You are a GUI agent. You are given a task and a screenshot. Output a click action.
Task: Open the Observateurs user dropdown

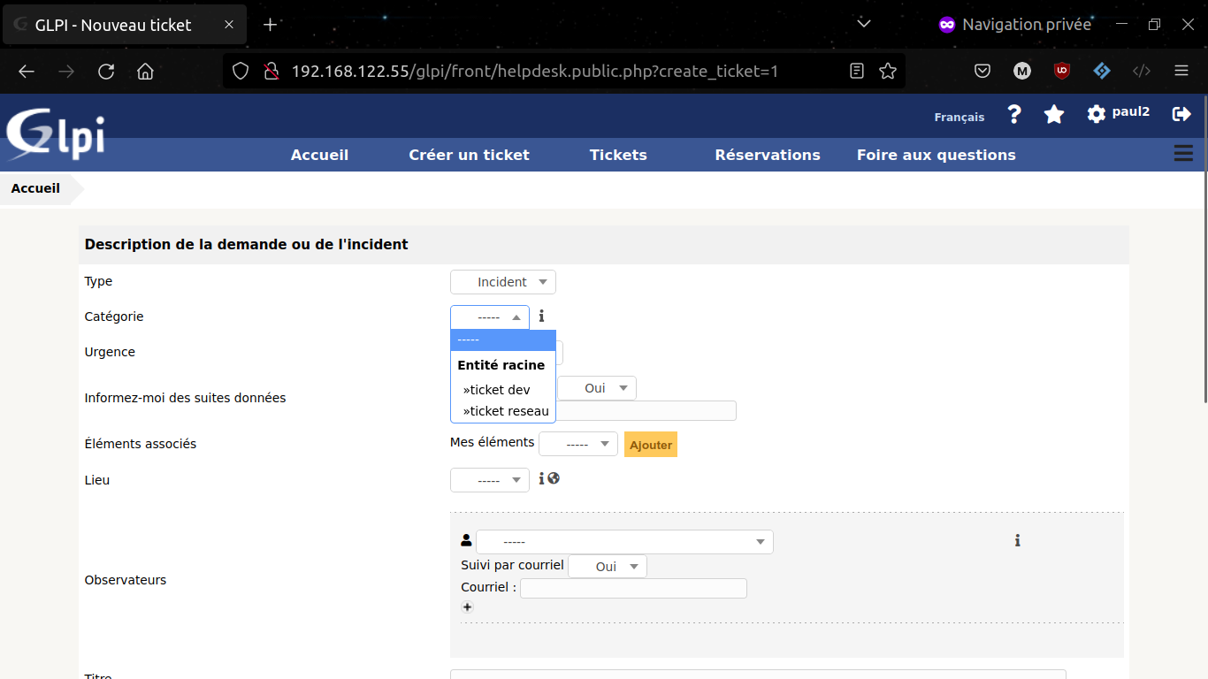(x=624, y=542)
